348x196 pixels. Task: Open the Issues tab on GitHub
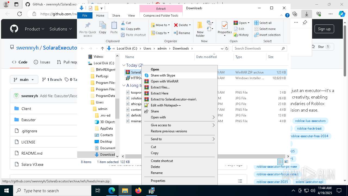coord(42,62)
